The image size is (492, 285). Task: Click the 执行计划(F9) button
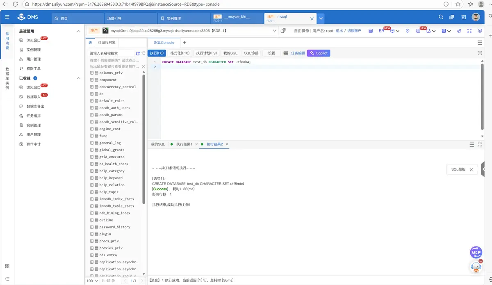click(x=206, y=53)
